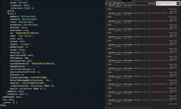
Task: Click the ownerID '132237398653272065' value
Action: pyautogui.click(x=33, y=83)
